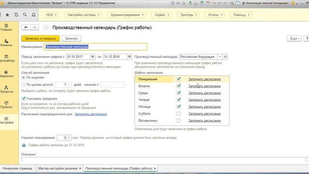
Task: Click the Записать button
Action: pos(71,39)
